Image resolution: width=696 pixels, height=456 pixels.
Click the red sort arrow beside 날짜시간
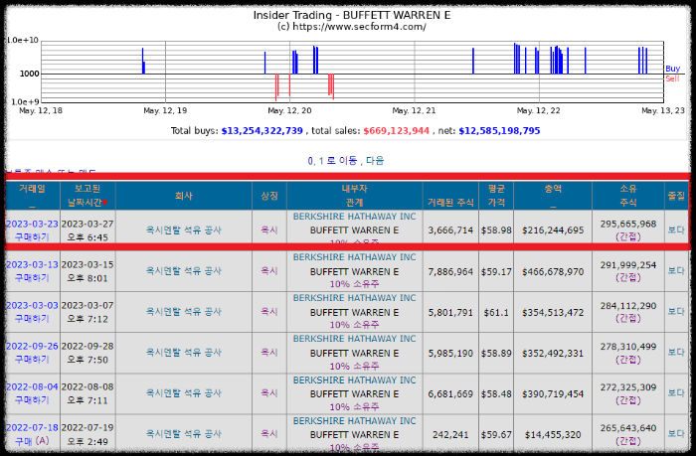[x=105, y=203]
